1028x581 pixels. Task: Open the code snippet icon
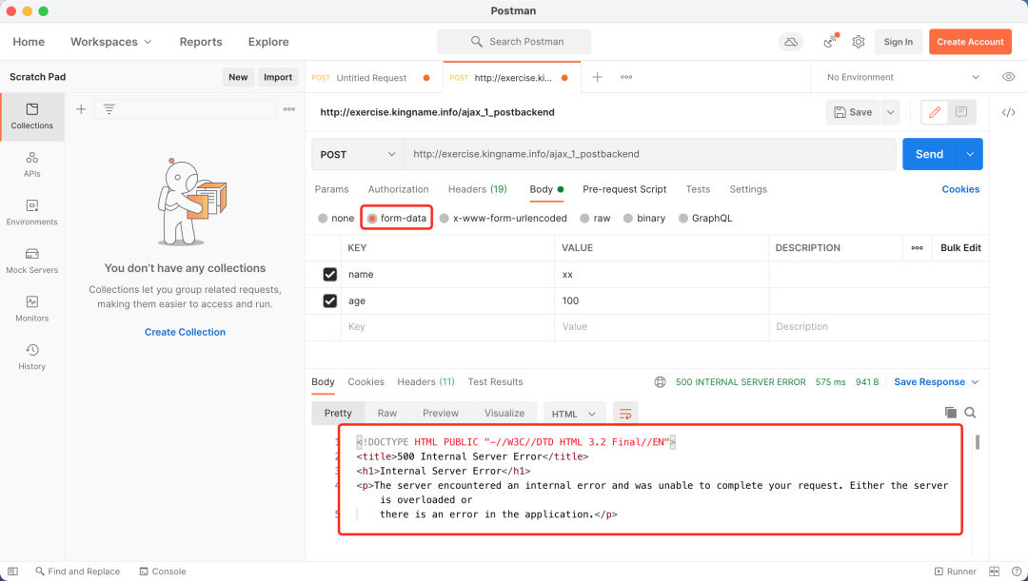click(x=1008, y=112)
